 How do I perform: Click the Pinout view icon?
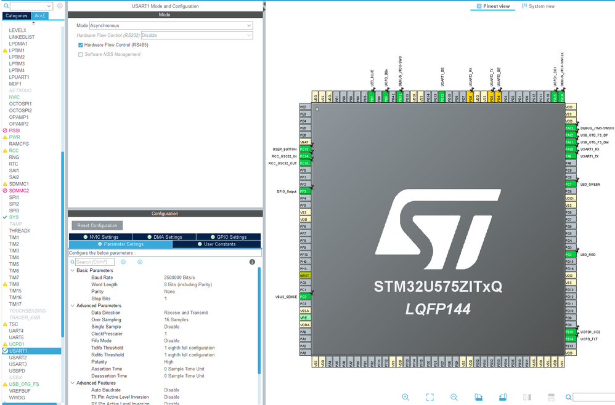[x=479, y=6]
